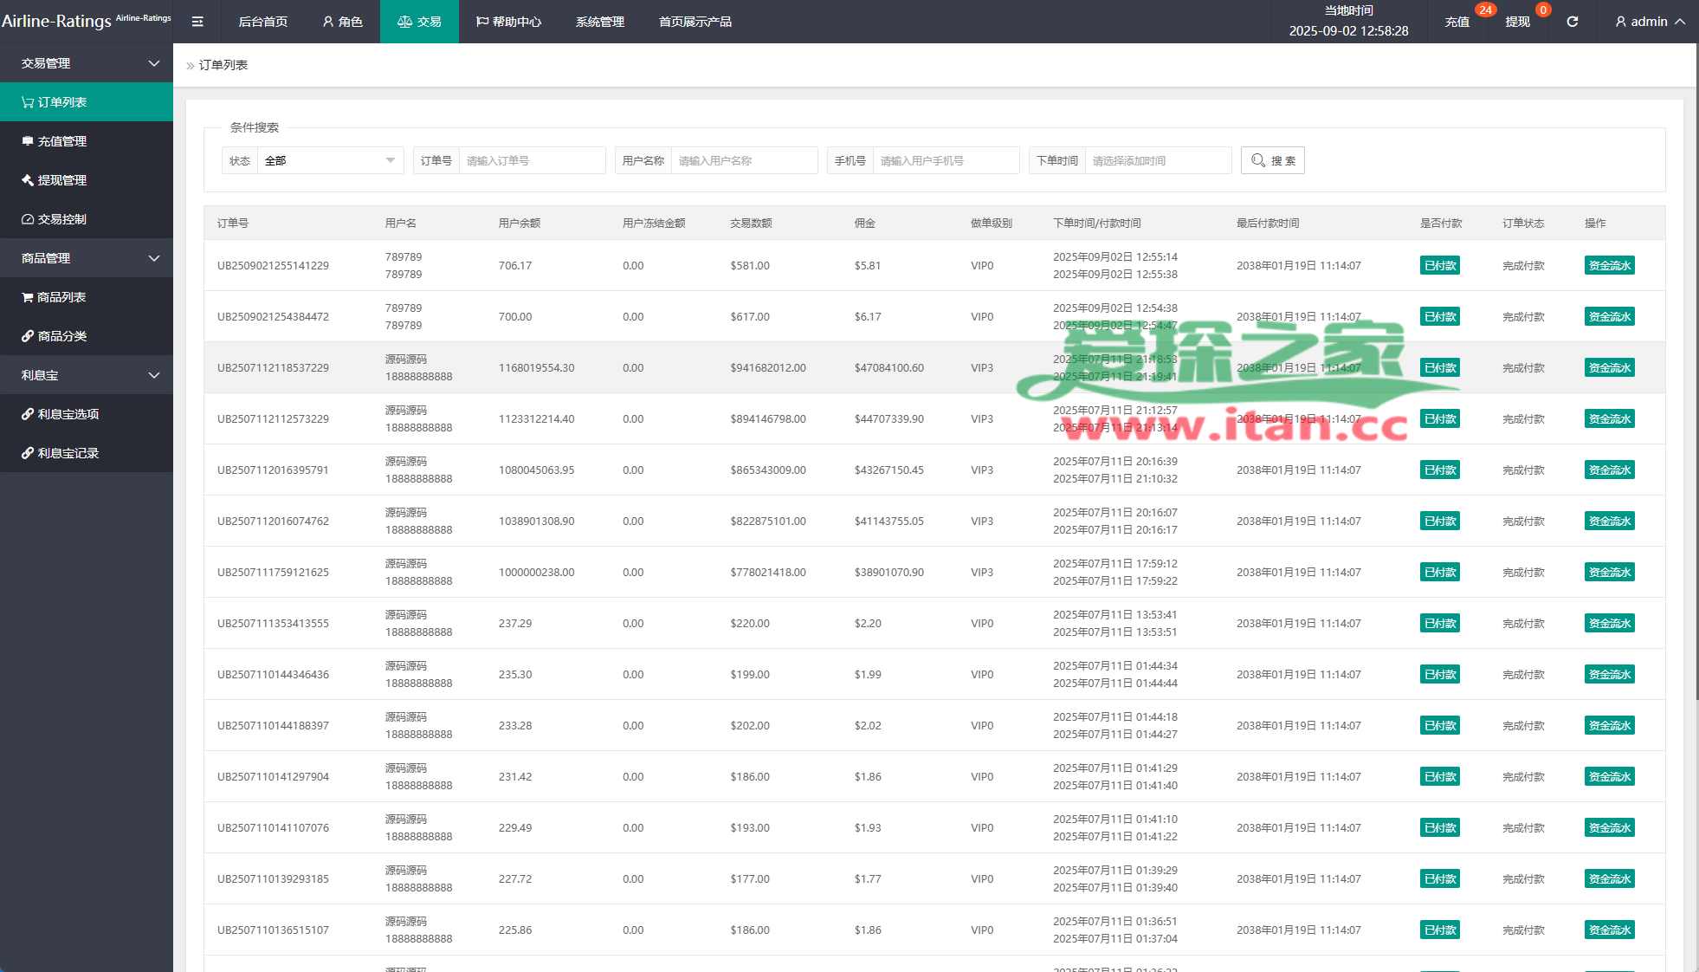The image size is (1699, 972).
Task: Click 资金流水 for order UB2507110144188397
Action: coord(1610,726)
